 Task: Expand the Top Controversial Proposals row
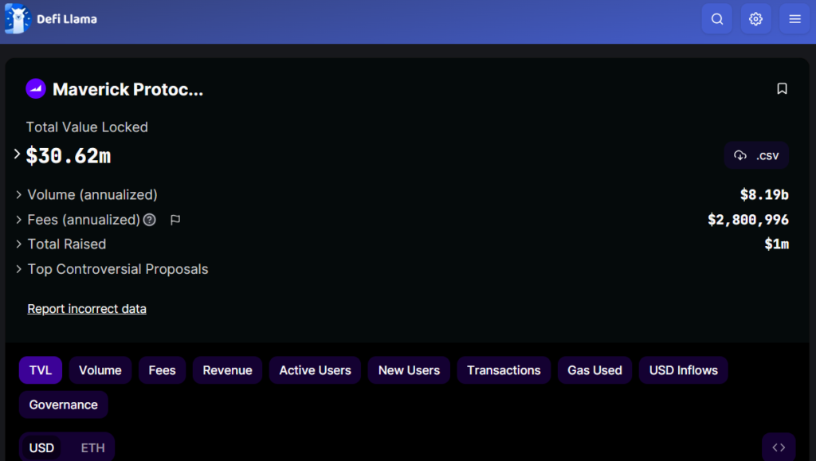click(x=19, y=269)
